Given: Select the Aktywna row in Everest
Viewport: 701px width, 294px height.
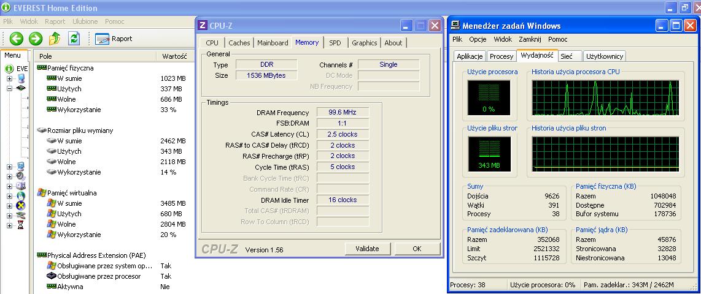Looking at the screenshot, I should pyautogui.click(x=114, y=287).
